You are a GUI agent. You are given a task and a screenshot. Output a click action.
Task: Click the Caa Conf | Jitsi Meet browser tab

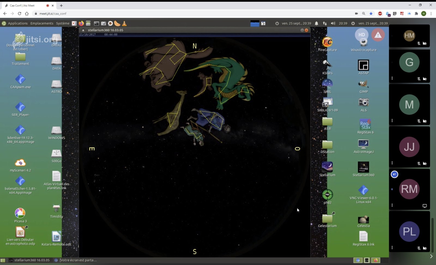coord(29,5)
